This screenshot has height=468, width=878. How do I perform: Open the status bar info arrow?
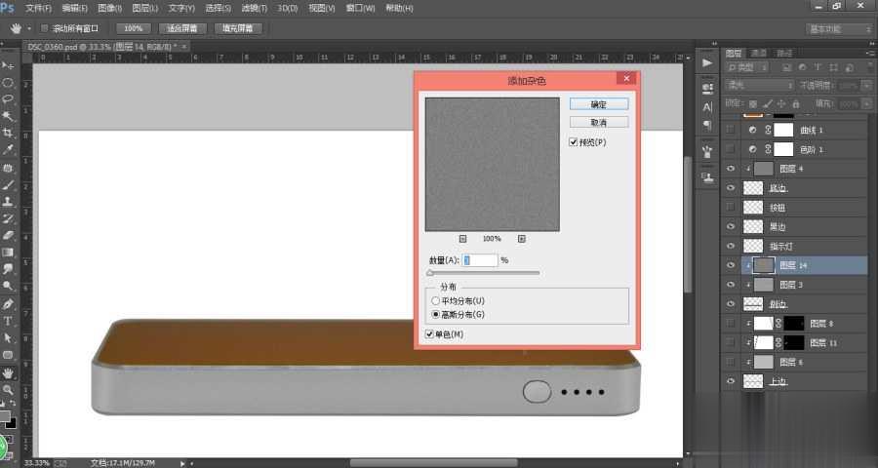[182, 463]
